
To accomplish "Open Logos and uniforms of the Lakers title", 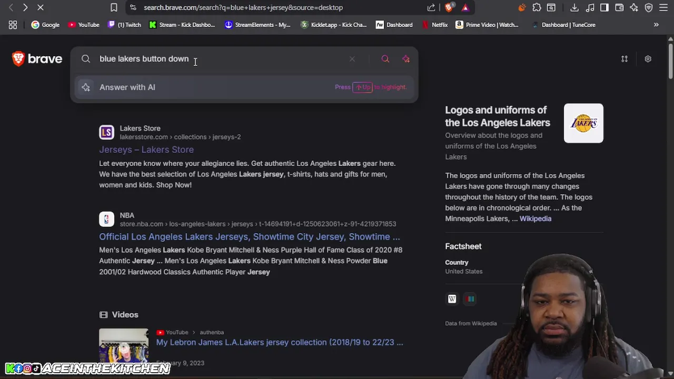I will pyautogui.click(x=498, y=116).
